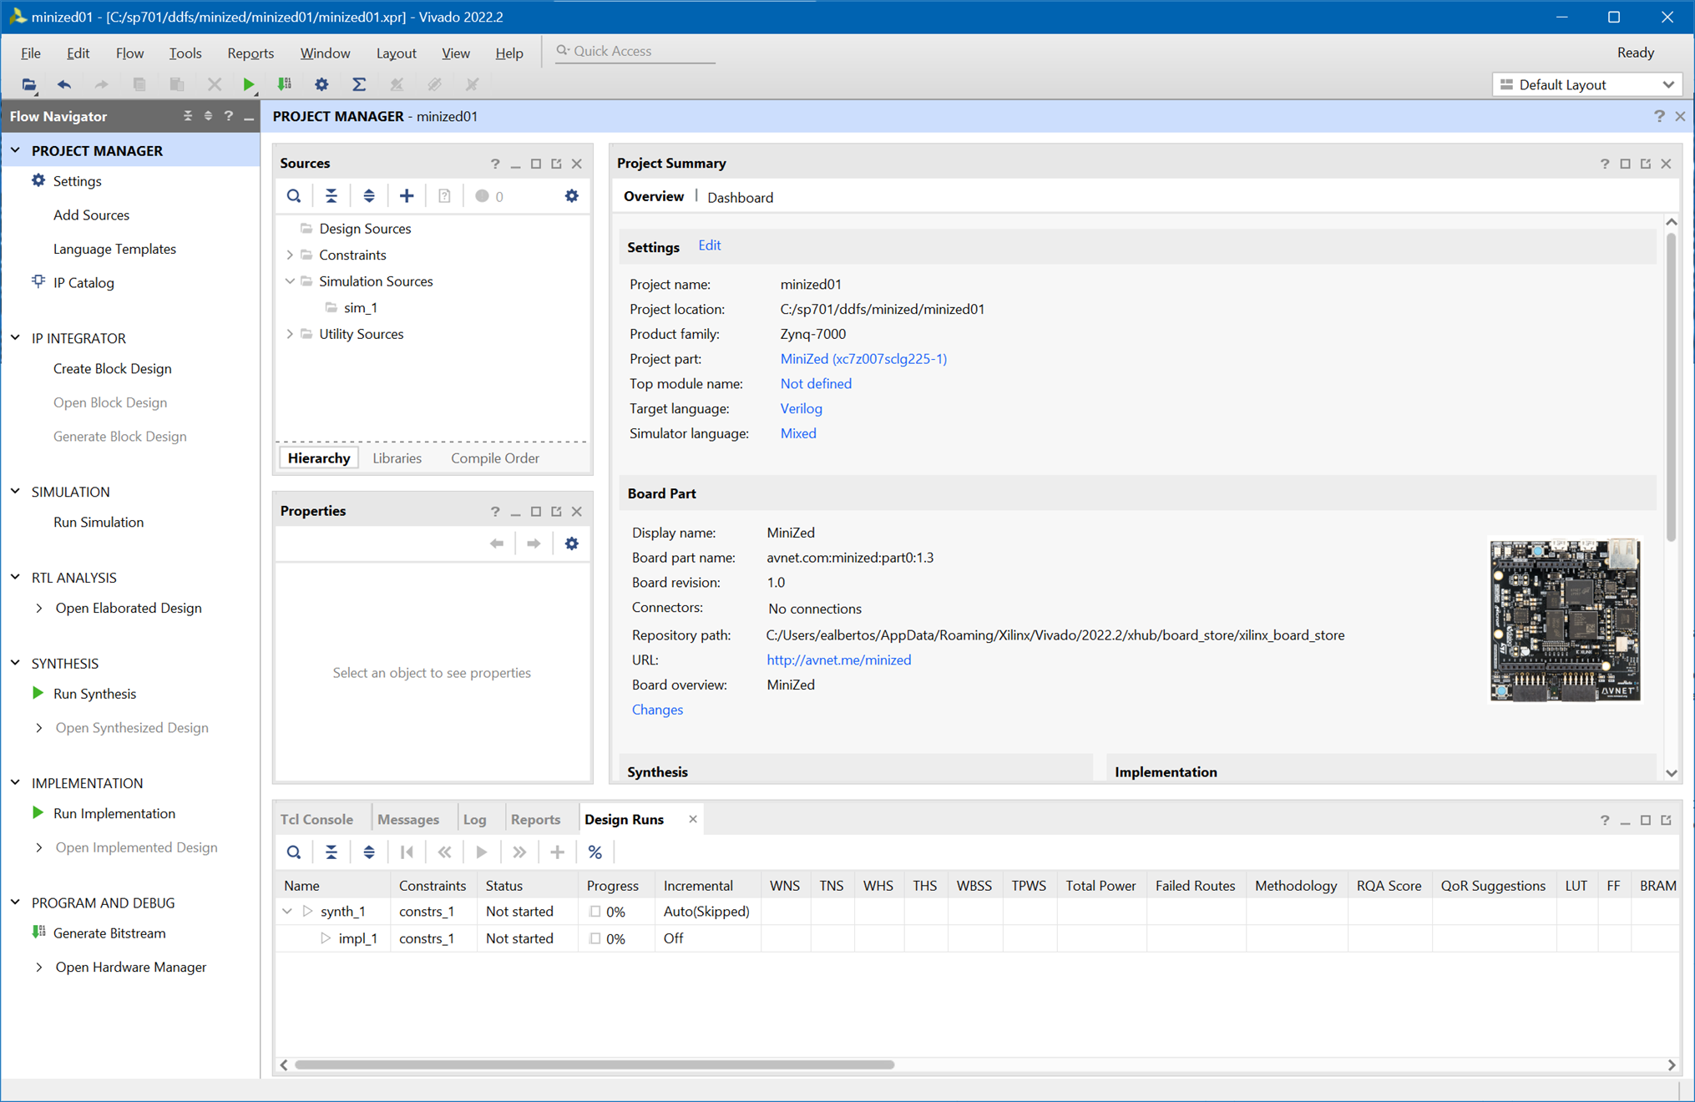Screen dimensions: 1695x1102
Task: Click the MiniZed board thumbnail image
Action: [1565, 620]
